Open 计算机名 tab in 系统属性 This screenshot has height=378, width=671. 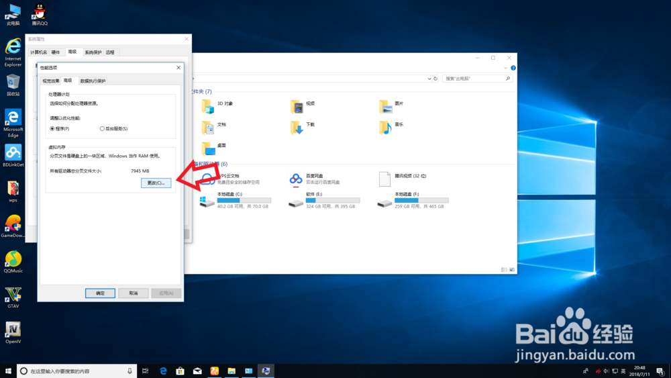[38, 52]
